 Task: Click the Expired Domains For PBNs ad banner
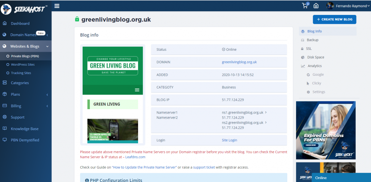[326, 130]
